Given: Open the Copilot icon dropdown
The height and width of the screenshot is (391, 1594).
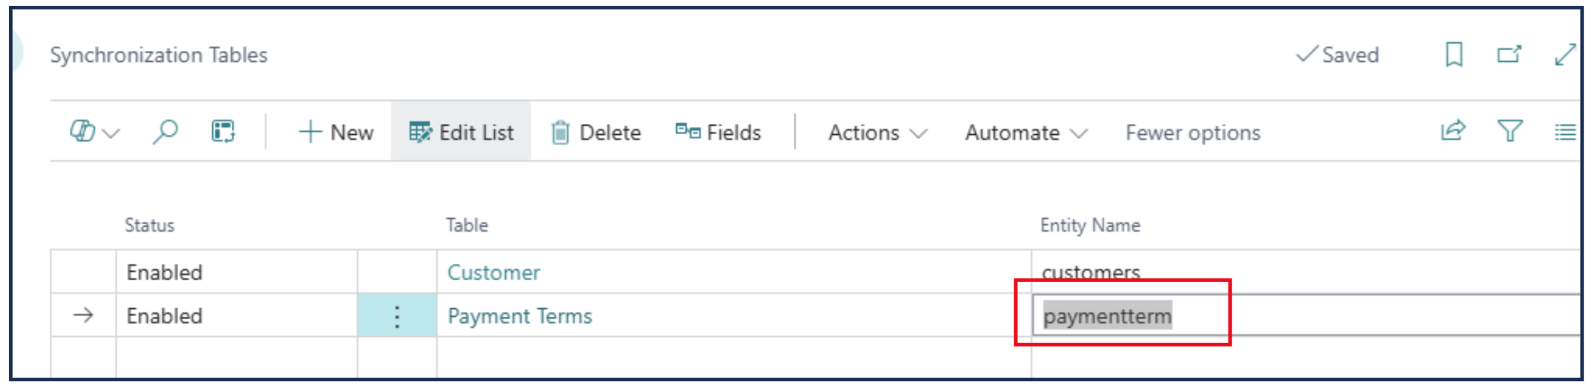Looking at the screenshot, I should 94,132.
